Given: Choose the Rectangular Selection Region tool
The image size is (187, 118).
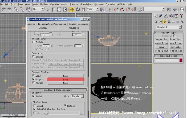Looking at the screenshot, I should (59, 10).
